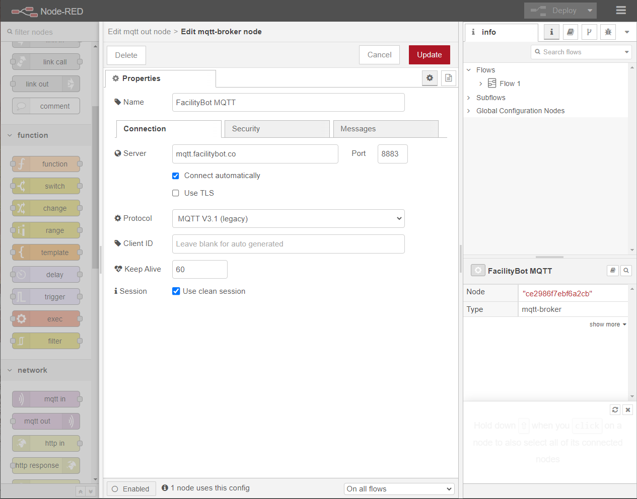This screenshot has height=499, width=637.
Task: Click the Port number field
Action: [393, 154]
